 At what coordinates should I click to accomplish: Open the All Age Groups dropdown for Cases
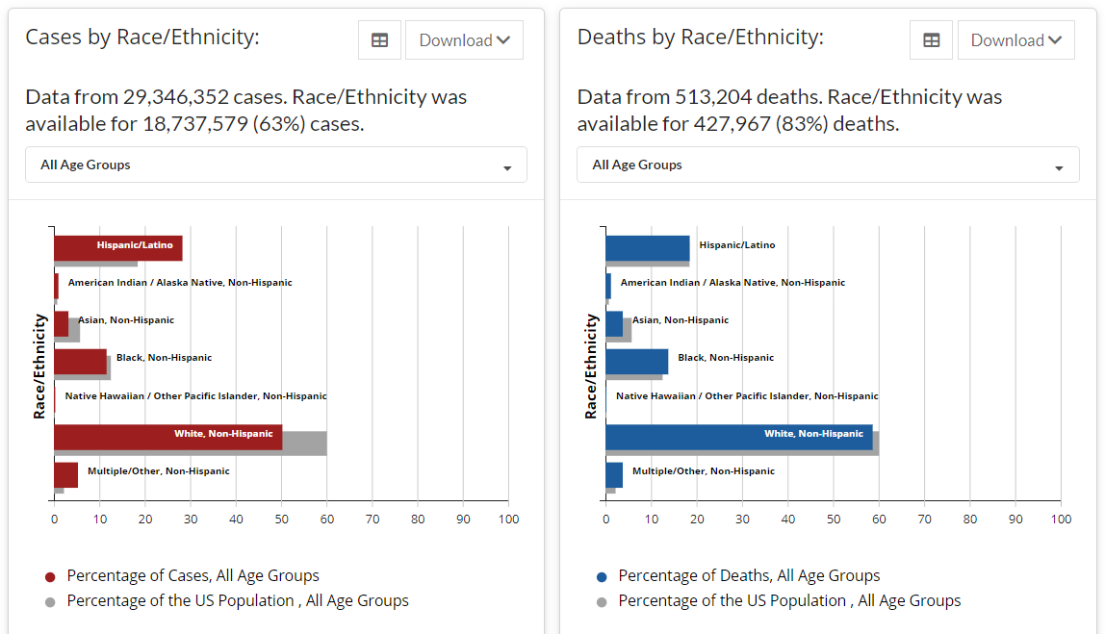(275, 165)
